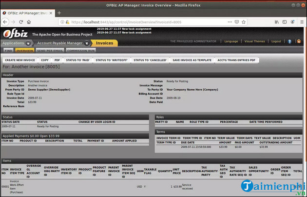Open the Commission Run tab

click(x=81, y=50)
